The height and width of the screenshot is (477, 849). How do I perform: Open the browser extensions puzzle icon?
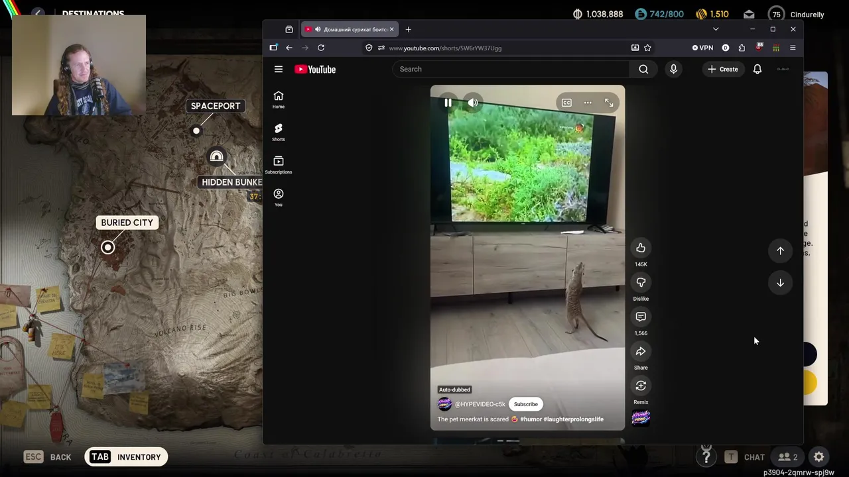[742, 48]
